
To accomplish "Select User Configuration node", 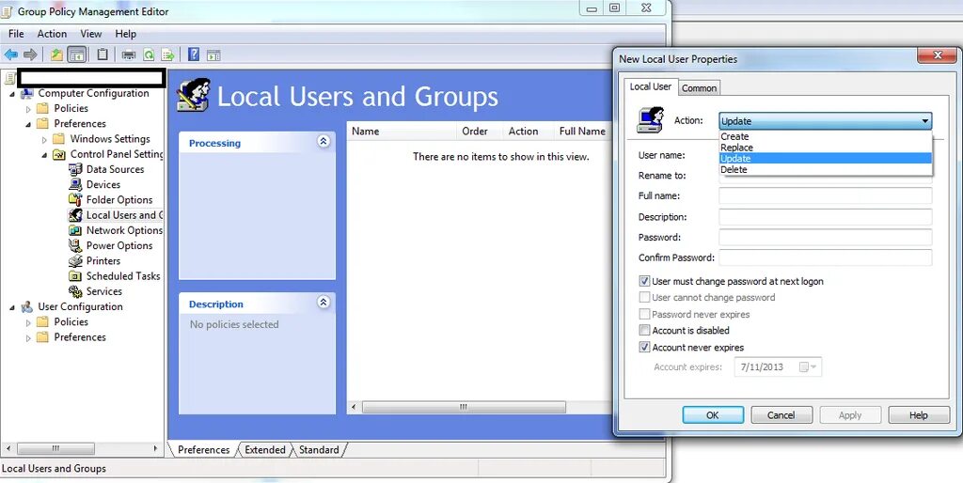I will (81, 307).
